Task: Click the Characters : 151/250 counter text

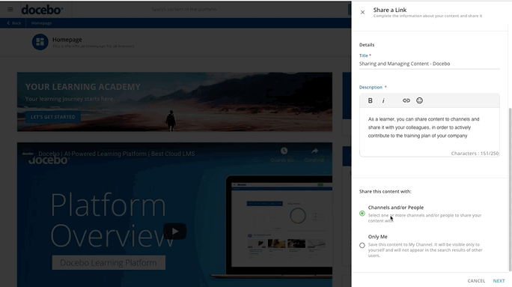Action: click(475, 154)
